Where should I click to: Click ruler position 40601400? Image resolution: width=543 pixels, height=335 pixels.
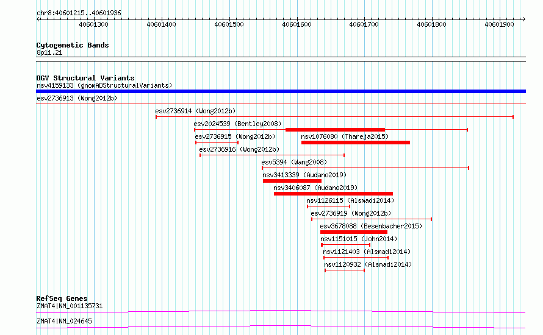(162, 24)
